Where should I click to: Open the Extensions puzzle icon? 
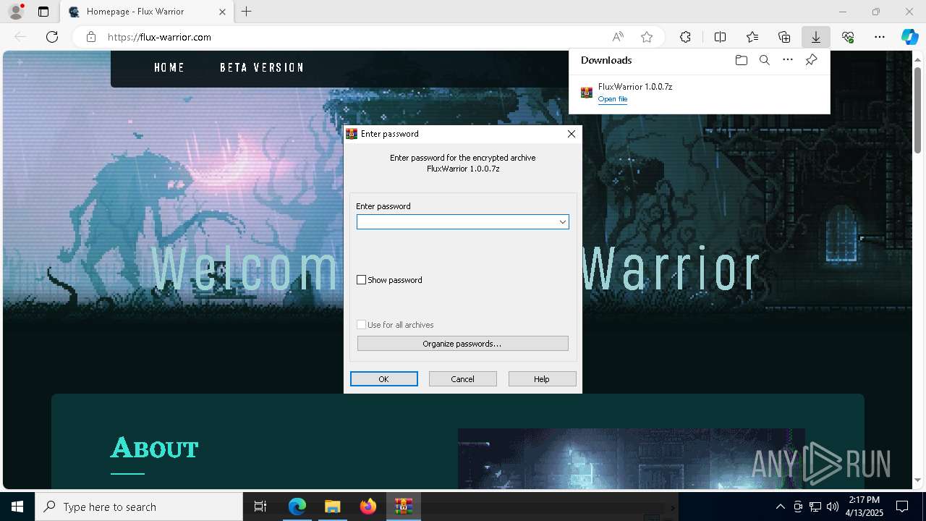685,37
